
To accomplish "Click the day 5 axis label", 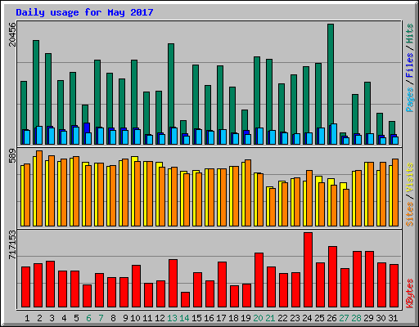I will coord(76,318).
